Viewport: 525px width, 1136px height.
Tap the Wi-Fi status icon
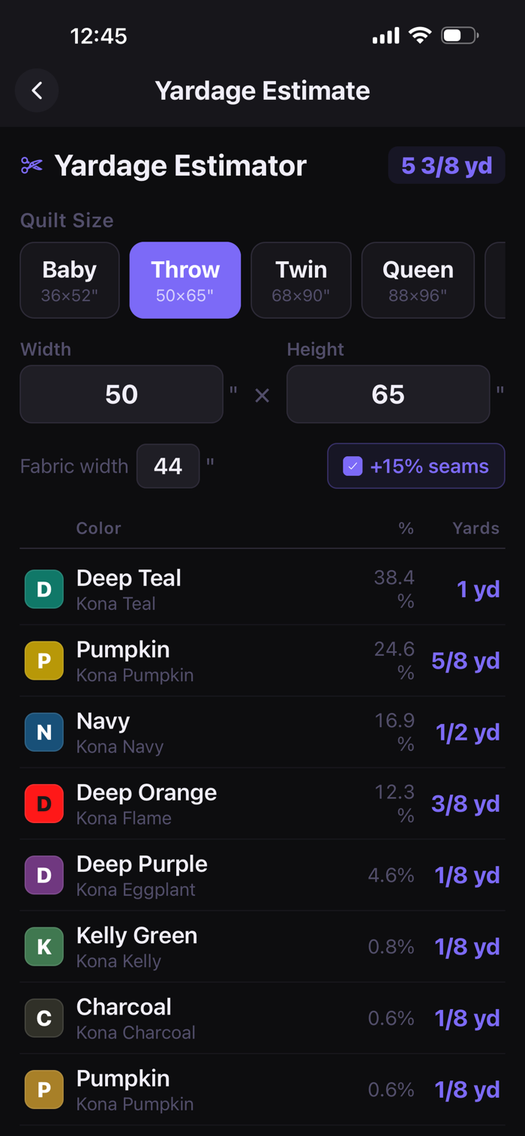point(419,35)
